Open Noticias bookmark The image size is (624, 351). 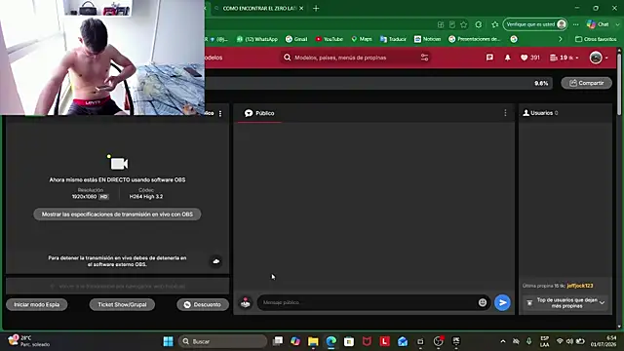click(x=427, y=39)
